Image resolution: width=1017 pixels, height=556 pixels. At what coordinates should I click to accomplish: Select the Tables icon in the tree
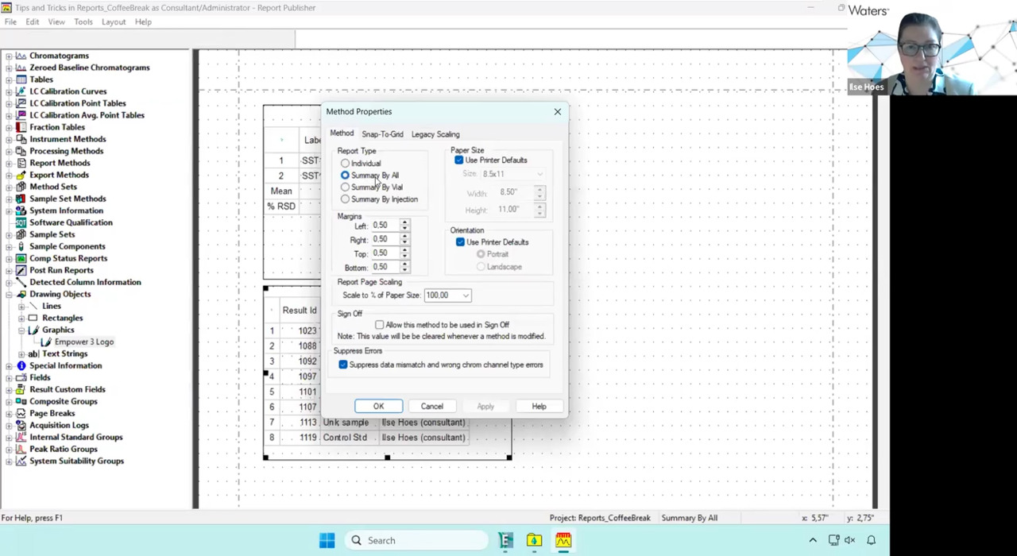[21, 79]
